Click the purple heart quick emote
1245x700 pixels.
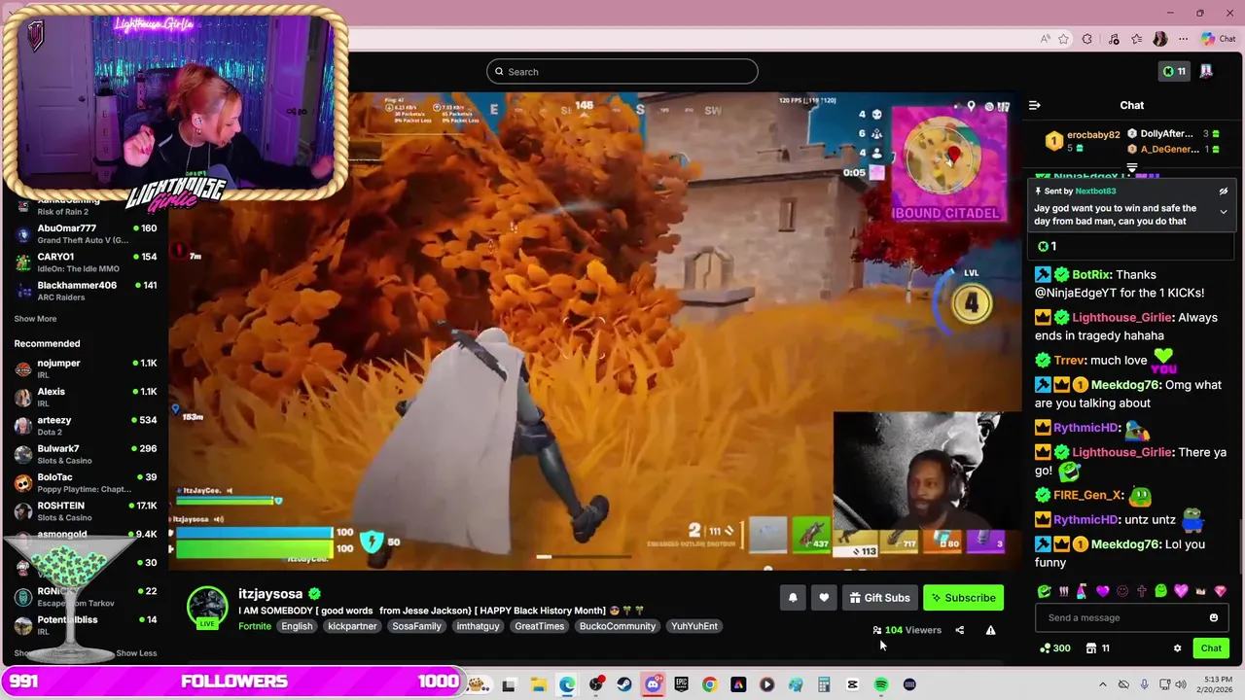tap(1102, 591)
